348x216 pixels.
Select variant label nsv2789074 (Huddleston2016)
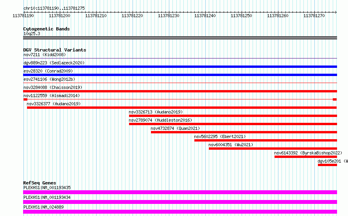[x=160, y=120]
